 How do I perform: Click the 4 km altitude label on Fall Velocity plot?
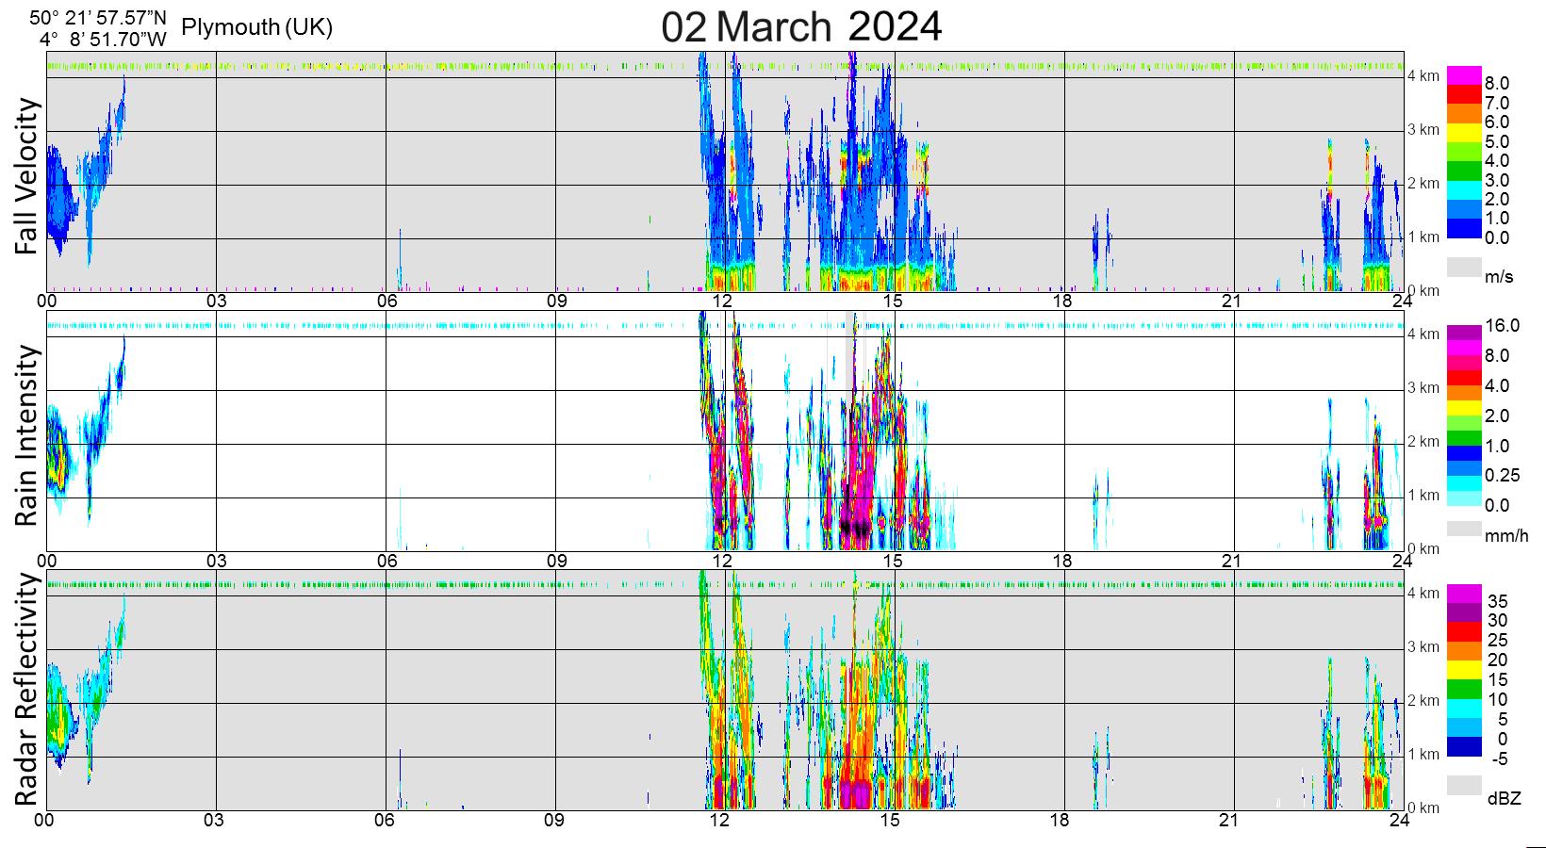click(1423, 75)
